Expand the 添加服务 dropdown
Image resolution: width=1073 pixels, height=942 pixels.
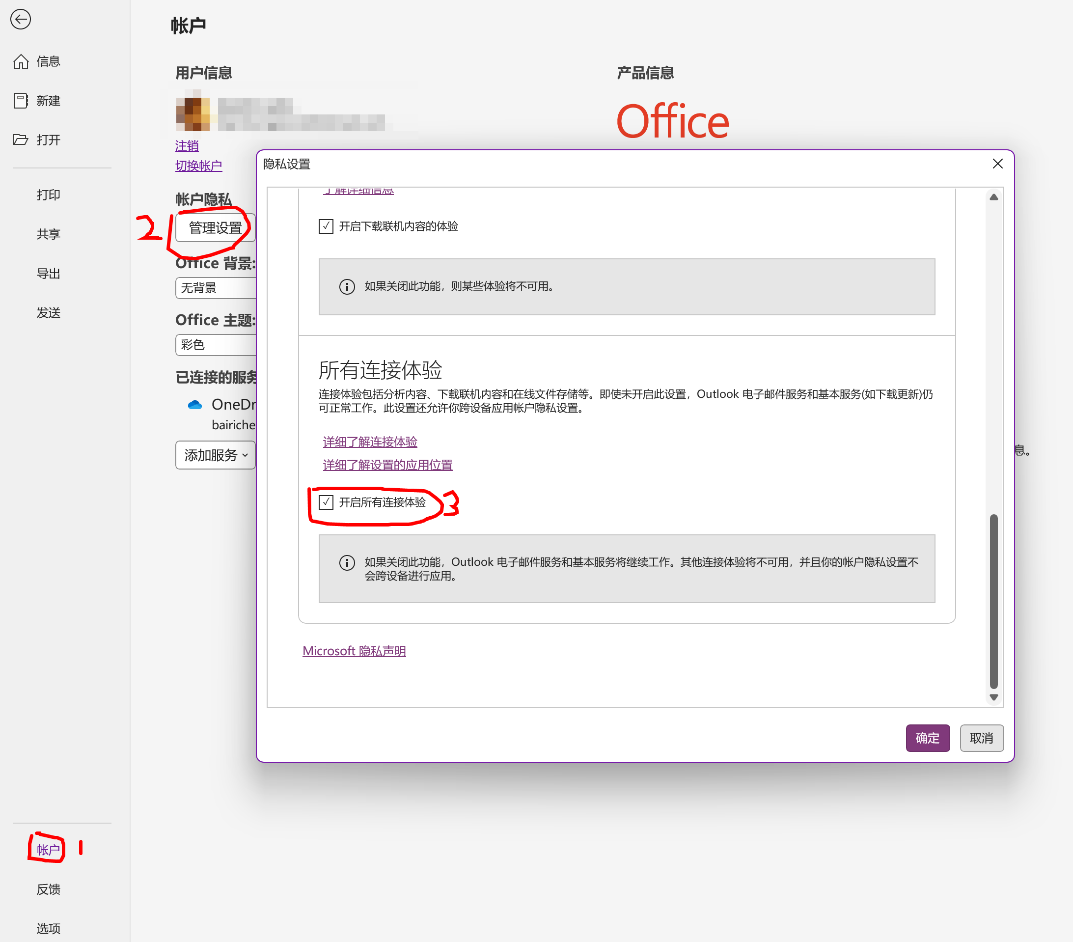pyautogui.click(x=215, y=455)
